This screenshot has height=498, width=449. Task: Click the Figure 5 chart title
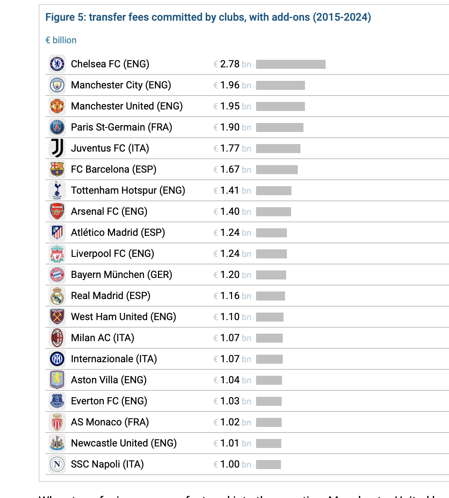208,17
